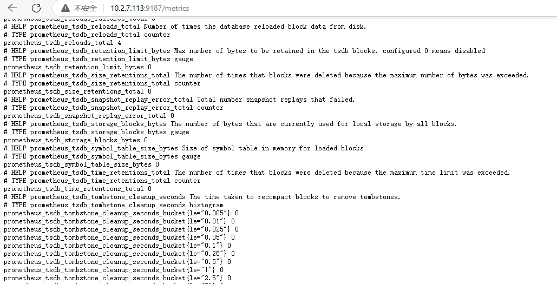Click the 不安全 site security label
Viewport: 557px width, 284px height.
click(86, 8)
